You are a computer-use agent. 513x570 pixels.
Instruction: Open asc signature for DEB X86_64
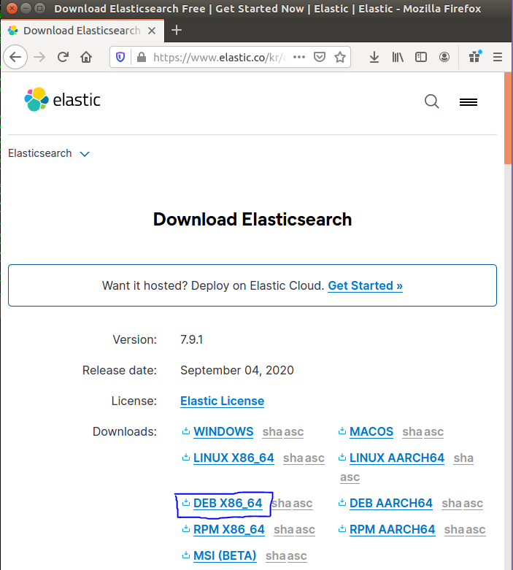pos(303,504)
